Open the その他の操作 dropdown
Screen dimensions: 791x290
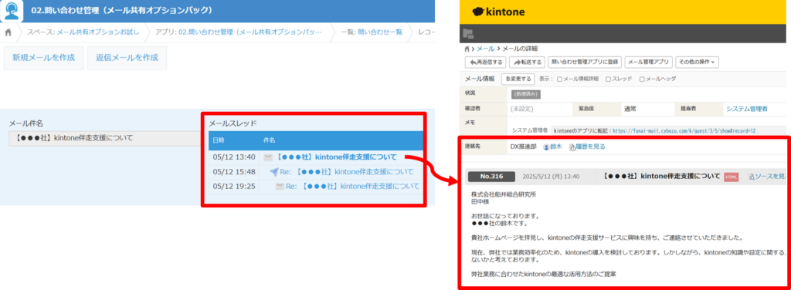tap(698, 62)
